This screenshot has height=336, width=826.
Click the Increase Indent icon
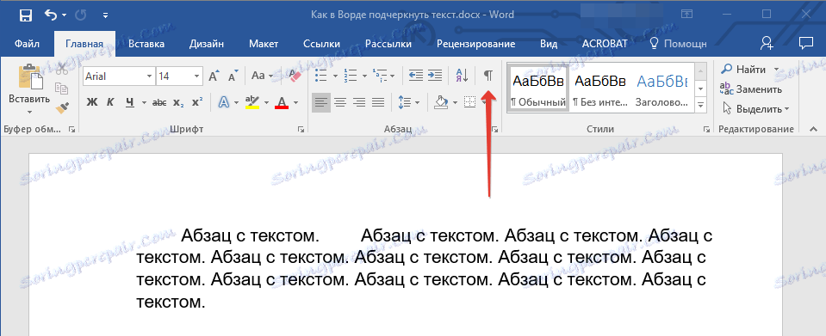[435, 76]
